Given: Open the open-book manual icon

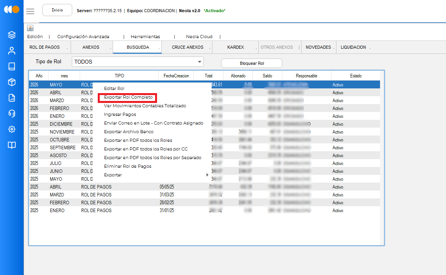Looking at the screenshot, I should [x=12, y=145].
